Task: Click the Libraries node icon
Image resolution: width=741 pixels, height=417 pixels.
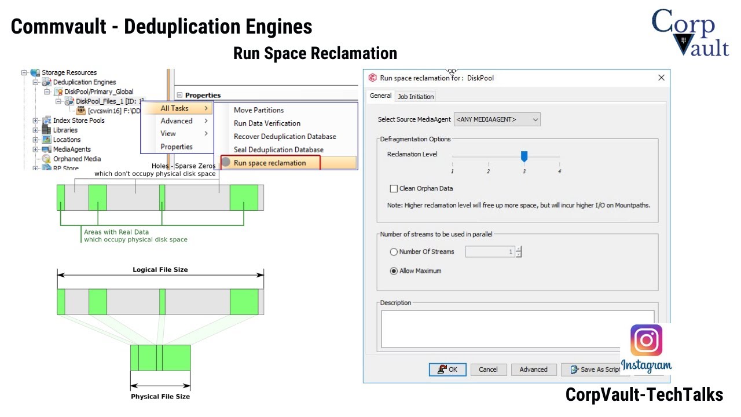Action: click(x=46, y=130)
